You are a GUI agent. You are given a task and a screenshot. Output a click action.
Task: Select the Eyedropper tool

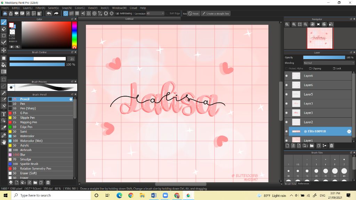(3, 135)
